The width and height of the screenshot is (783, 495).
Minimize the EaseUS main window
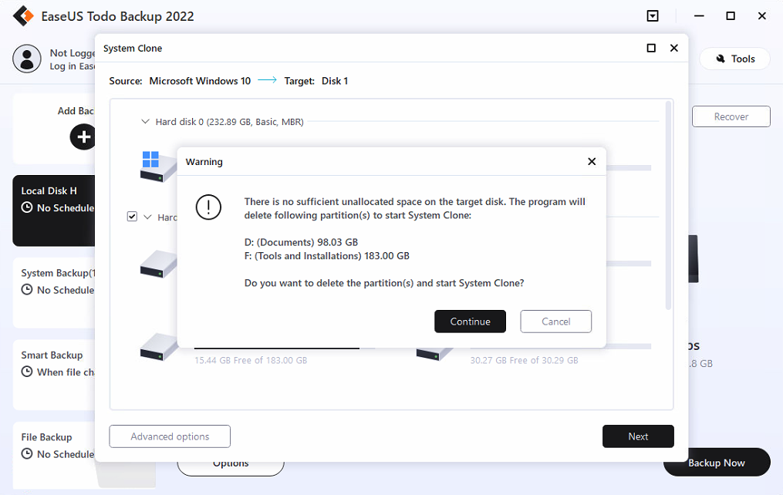(699, 16)
